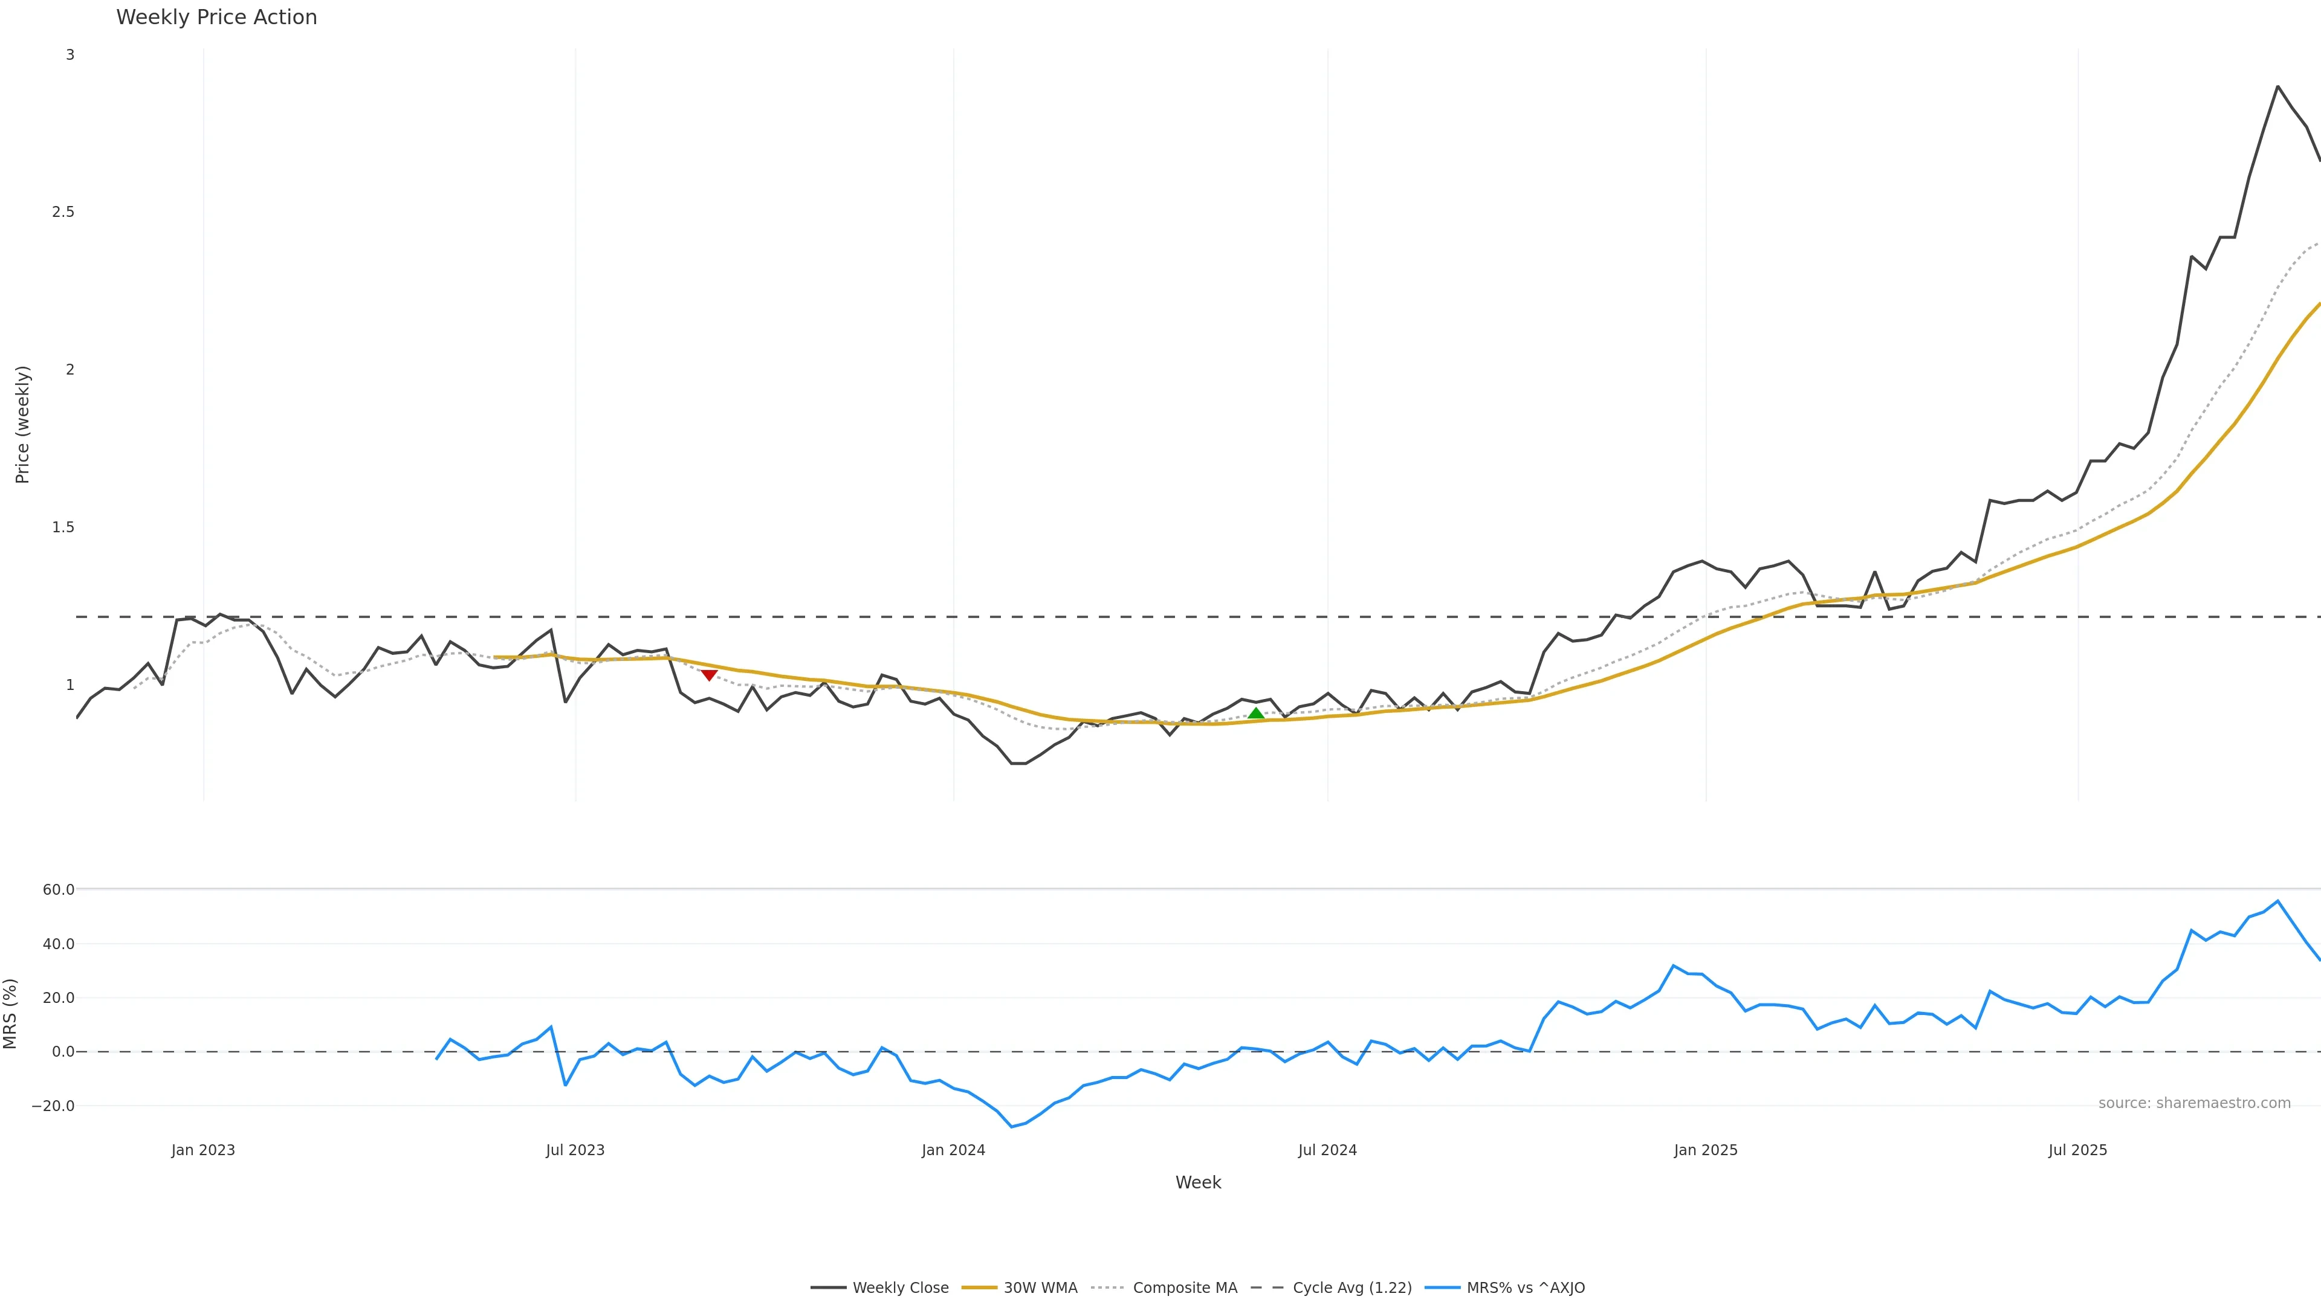Click the Weekly Price Action chart title

pos(216,17)
